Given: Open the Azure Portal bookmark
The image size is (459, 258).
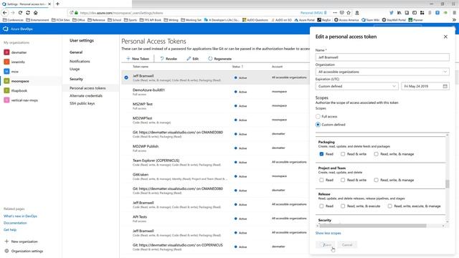Looking at the screenshot, I should point(304,20).
